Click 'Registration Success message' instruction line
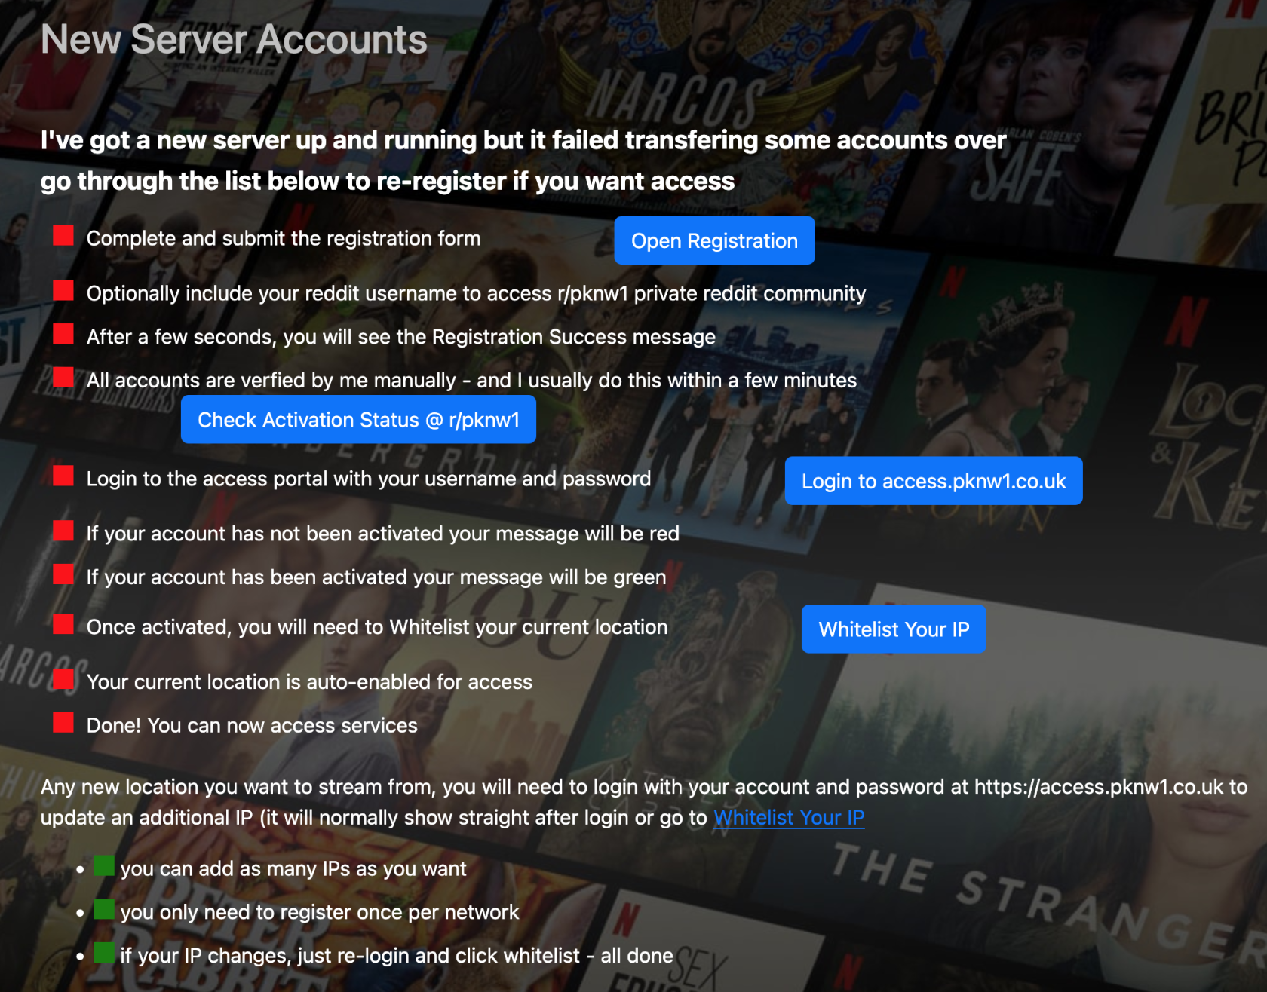Image resolution: width=1267 pixels, height=992 pixels. (x=401, y=337)
